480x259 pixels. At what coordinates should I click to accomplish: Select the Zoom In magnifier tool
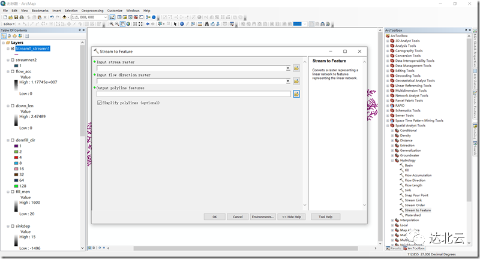pyautogui.click(x=112, y=24)
